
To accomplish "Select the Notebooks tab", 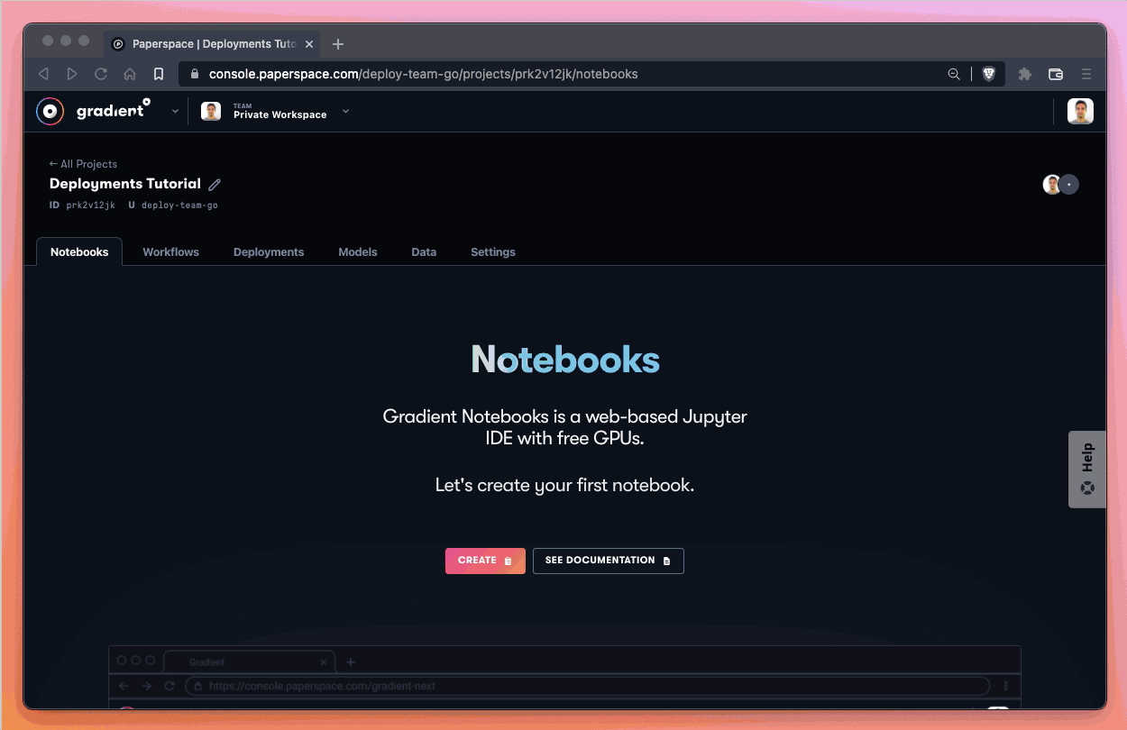I will (79, 252).
